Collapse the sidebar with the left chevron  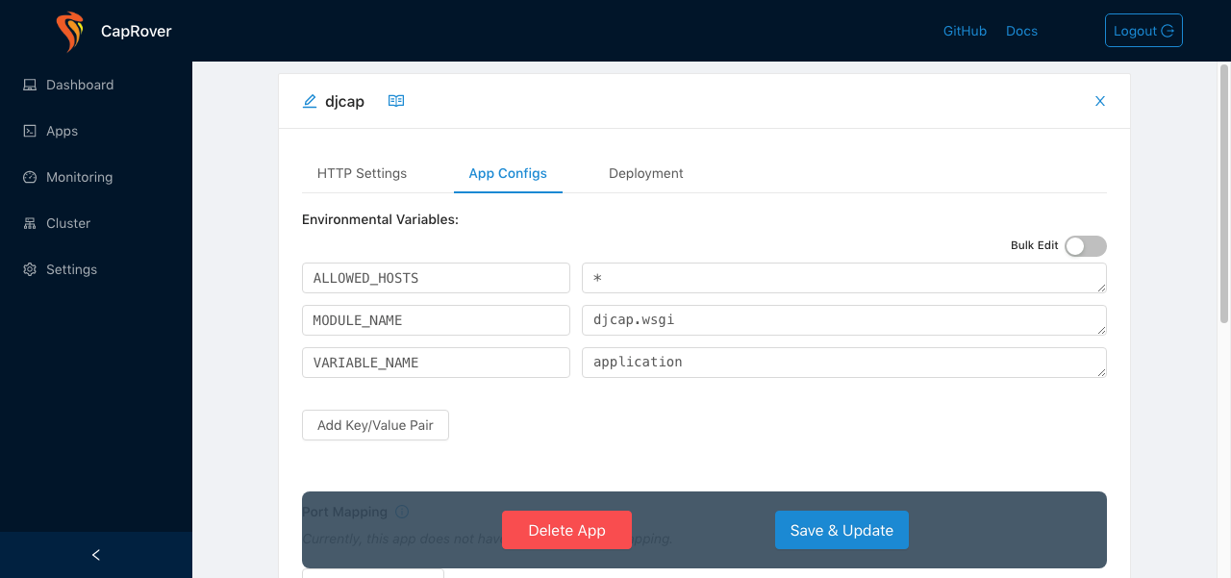tap(95, 555)
